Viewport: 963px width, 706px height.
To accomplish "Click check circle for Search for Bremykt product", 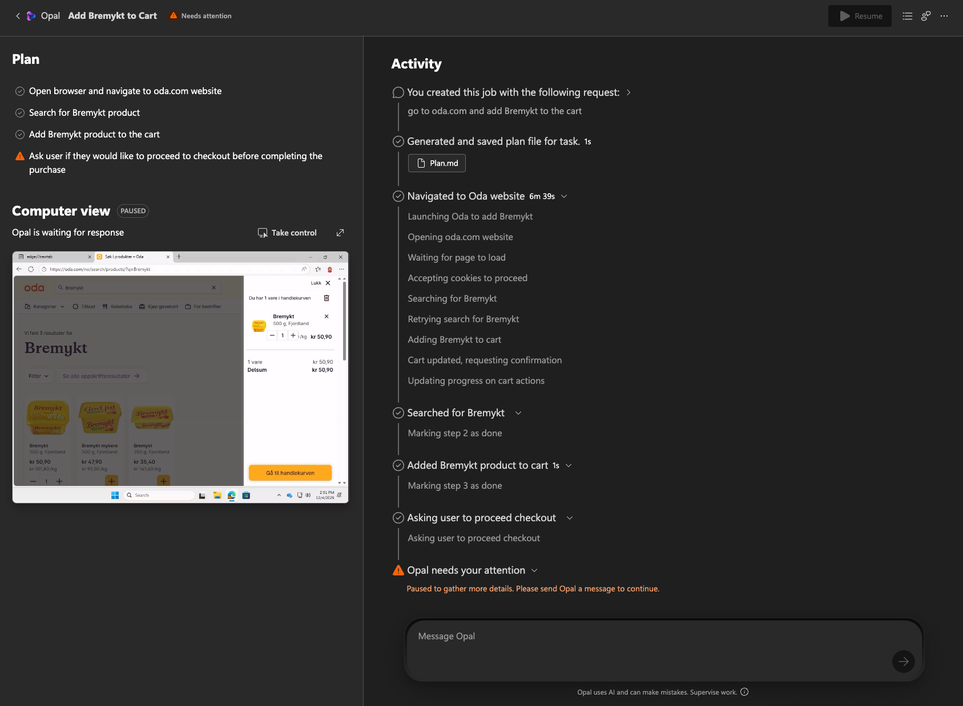I will tap(20, 113).
